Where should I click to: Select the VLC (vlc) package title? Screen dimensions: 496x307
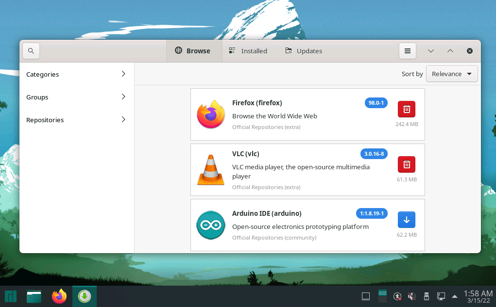pyautogui.click(x=245, y=154)
